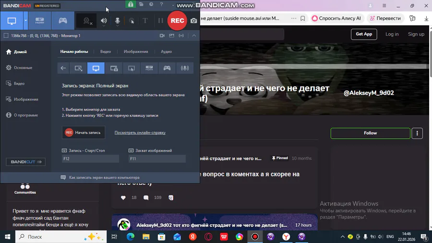This screenshot has height=243, width=432.
Task: Open the video list camcorder icon
Action: (x=162, y=36)
